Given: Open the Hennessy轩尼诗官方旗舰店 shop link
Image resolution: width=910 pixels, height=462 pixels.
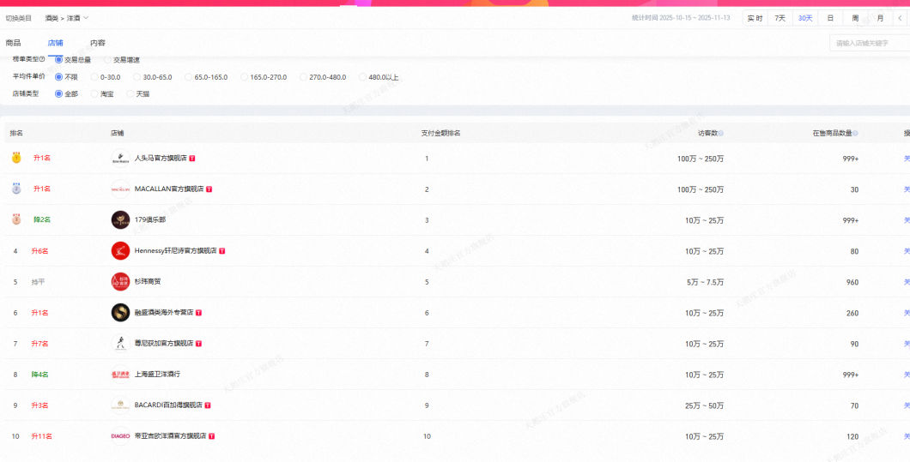Looking at the screenshot, I should coord(175,251).
